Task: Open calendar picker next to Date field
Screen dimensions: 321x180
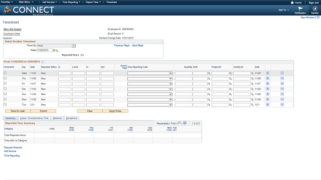Action: click(x=54, y=50)
